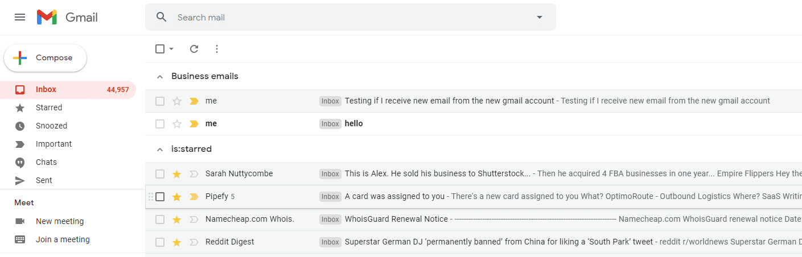Open the Starred folder
Screen dimensions: 802x257
(x=49, y=107)
